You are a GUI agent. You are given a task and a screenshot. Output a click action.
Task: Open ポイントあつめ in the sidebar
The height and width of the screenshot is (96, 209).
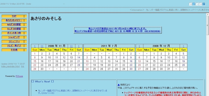coord(14,33)
